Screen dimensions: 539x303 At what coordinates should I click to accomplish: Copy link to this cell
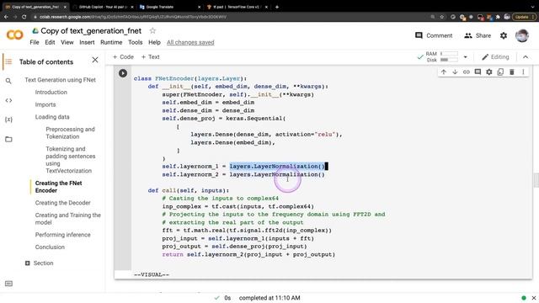(466, 72)
